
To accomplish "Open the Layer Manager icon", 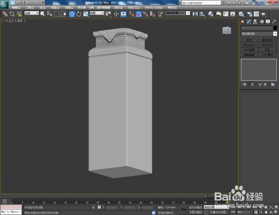I will click(x=211, y=14).
